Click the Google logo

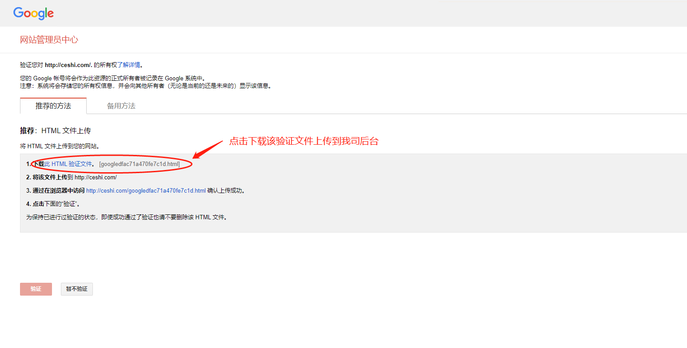33,13
